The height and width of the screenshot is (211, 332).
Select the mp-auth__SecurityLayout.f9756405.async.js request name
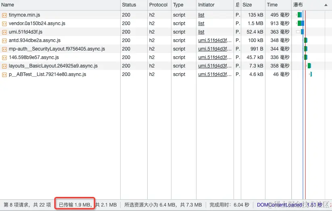click(x=57, y=49)
